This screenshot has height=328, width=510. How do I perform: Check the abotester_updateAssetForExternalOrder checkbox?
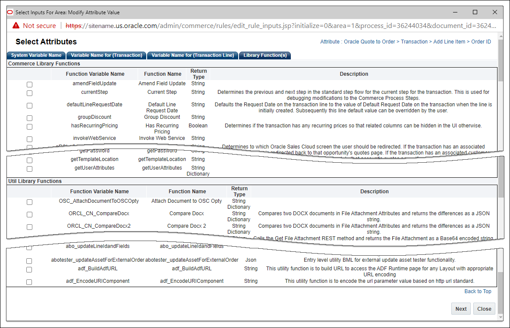(x=29, y=261)
